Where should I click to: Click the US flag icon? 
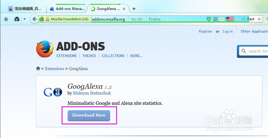pos(230,19)
